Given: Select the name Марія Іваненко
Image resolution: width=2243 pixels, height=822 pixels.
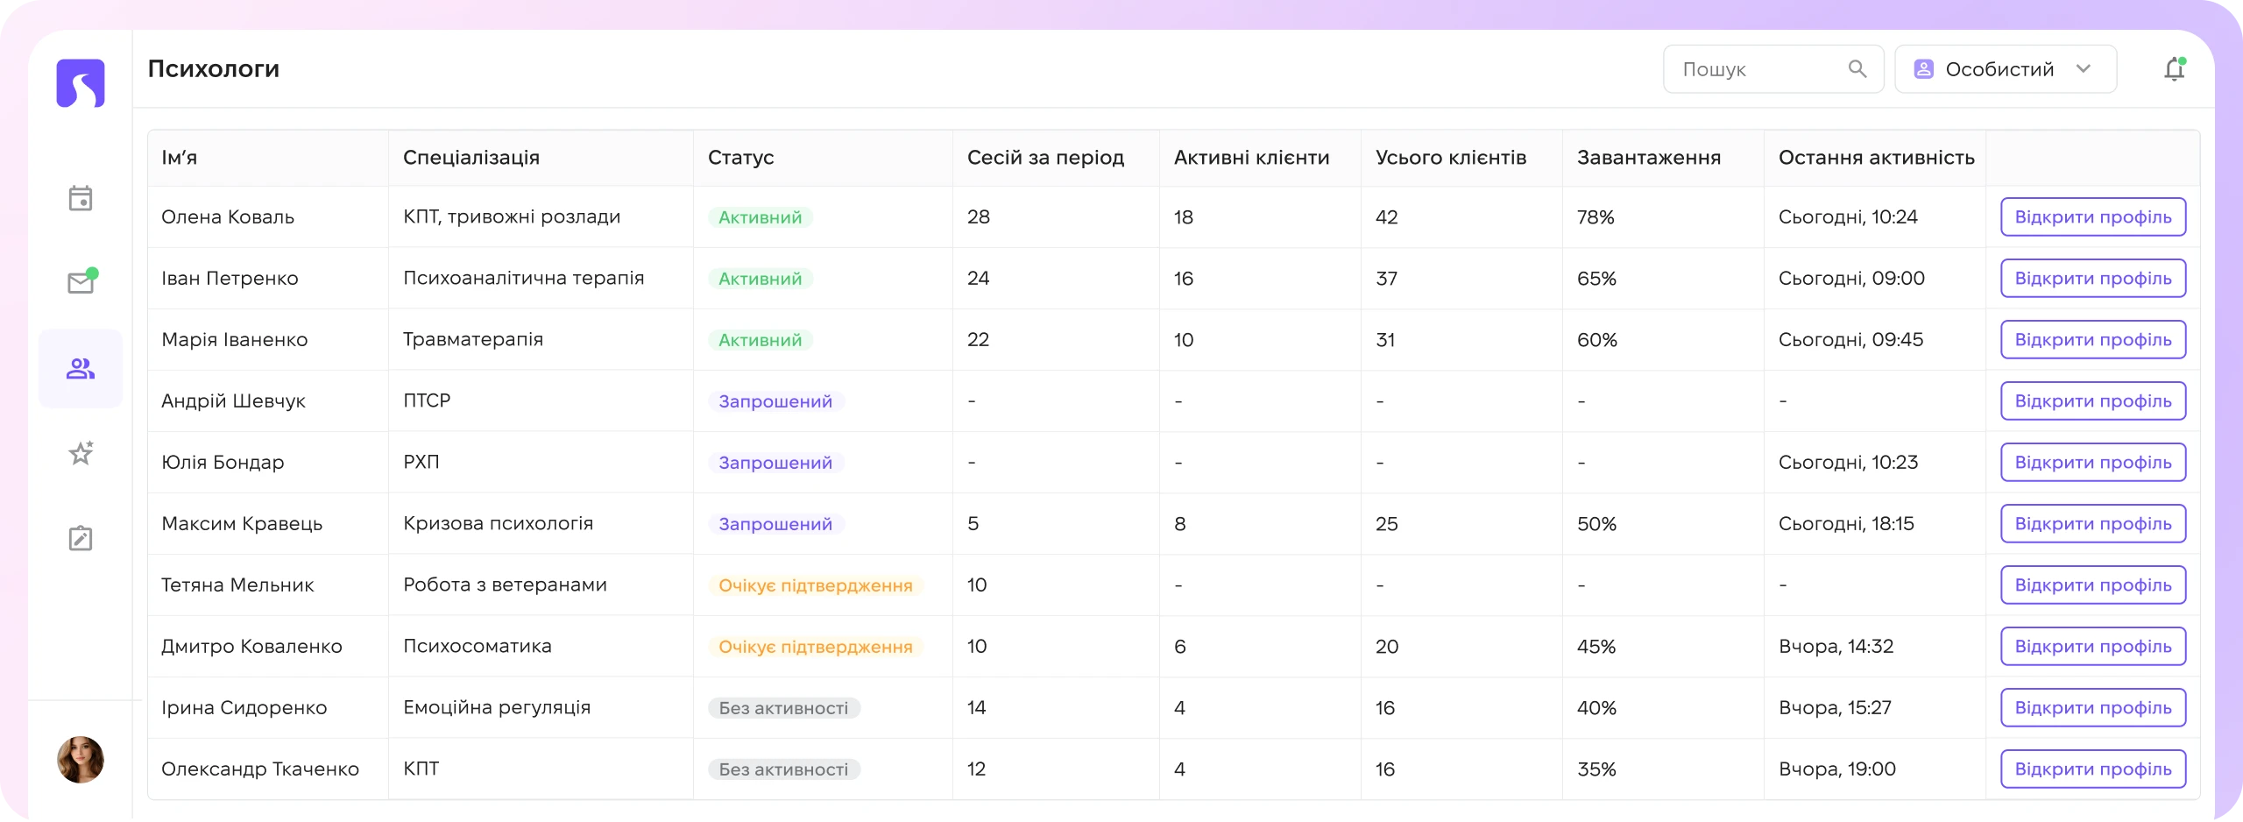Looking at the screenshot, I should (x=234, y=339).
